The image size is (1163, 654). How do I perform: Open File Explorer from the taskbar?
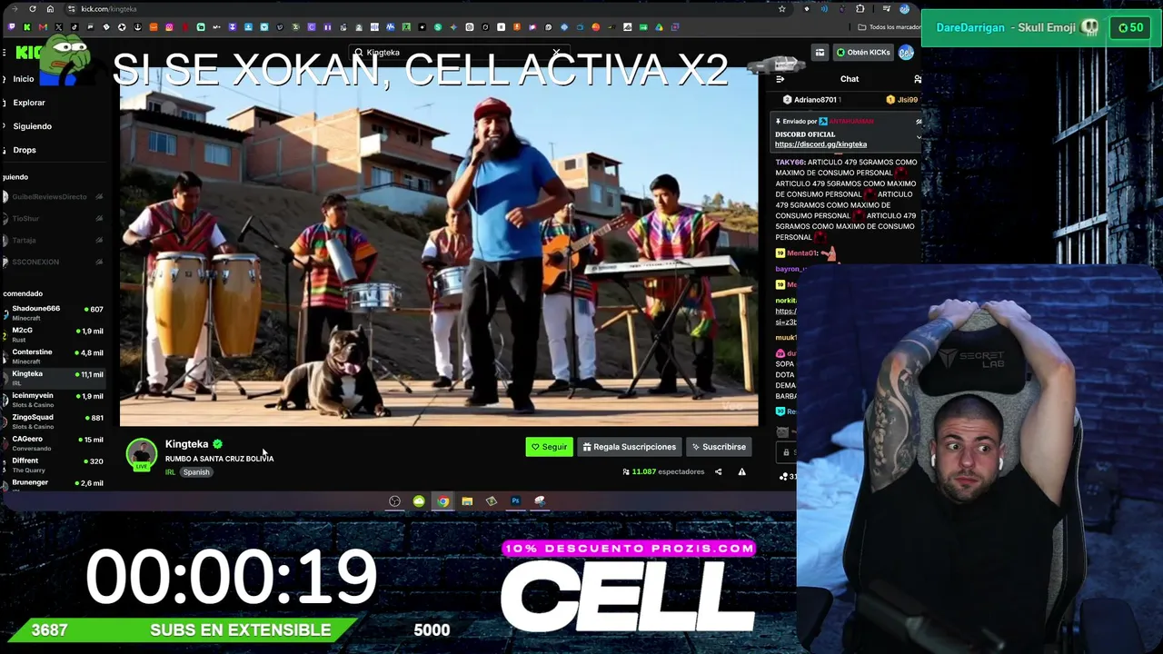coord(467,501)
